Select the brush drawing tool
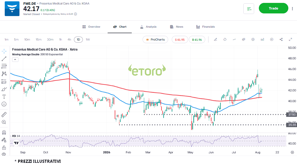The height and width of the screenshot is (164, 297). click(4, 89)
